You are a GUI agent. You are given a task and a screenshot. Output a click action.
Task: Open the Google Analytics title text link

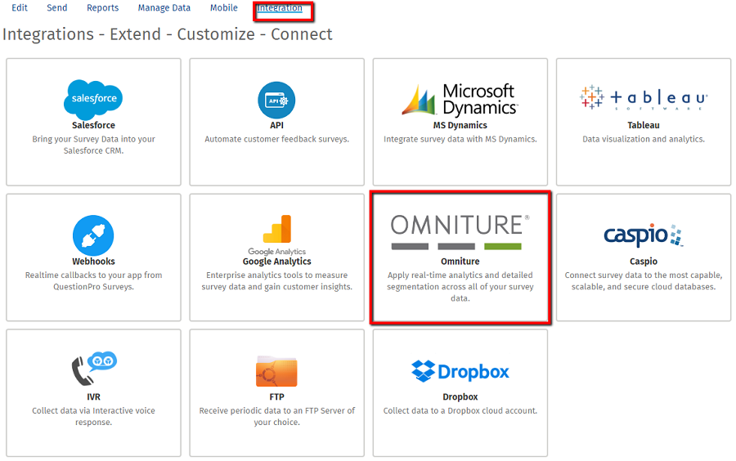tap(276, 262)
